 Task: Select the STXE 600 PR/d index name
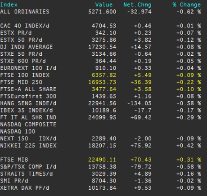click(23, 61)
